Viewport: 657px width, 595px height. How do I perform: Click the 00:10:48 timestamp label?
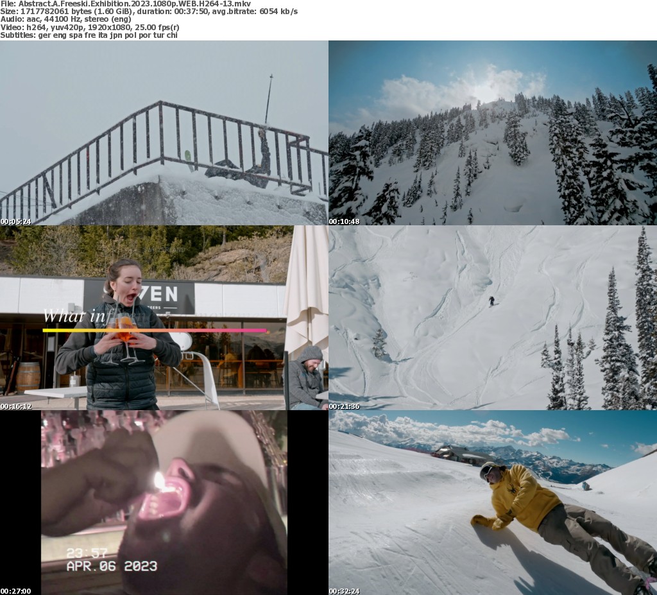(345, 221)
